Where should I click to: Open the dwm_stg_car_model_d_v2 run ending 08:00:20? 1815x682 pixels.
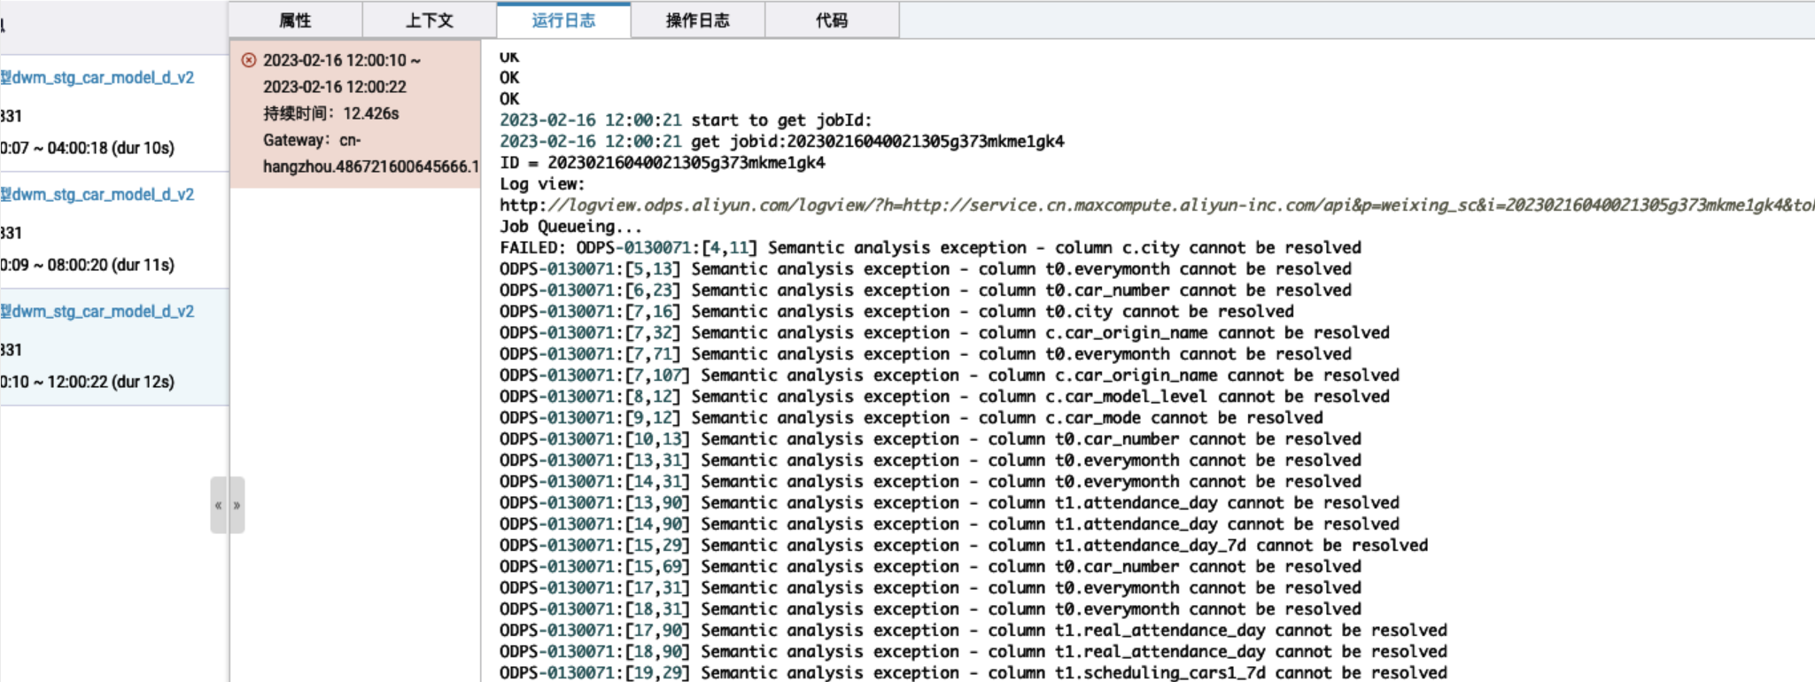pos(97,195)
